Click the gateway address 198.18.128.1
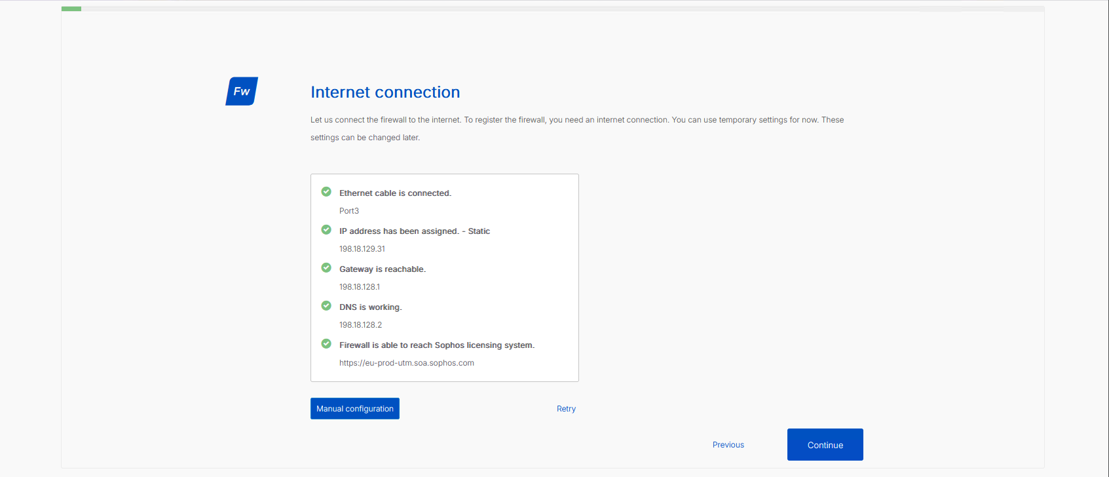1109x477 pixels. (x=360, y=287)
